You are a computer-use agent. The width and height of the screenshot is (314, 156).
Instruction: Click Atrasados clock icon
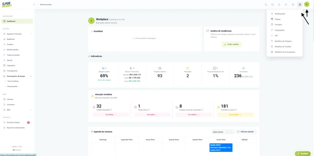pos(188,68)
